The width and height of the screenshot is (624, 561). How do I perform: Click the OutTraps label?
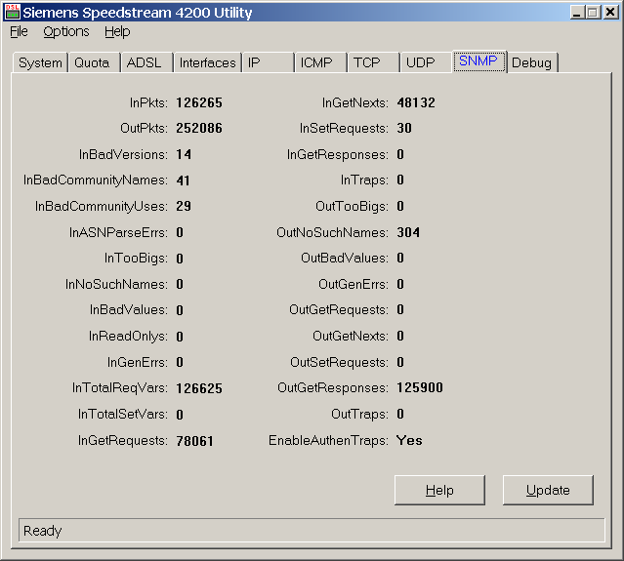tap(359, 415)
